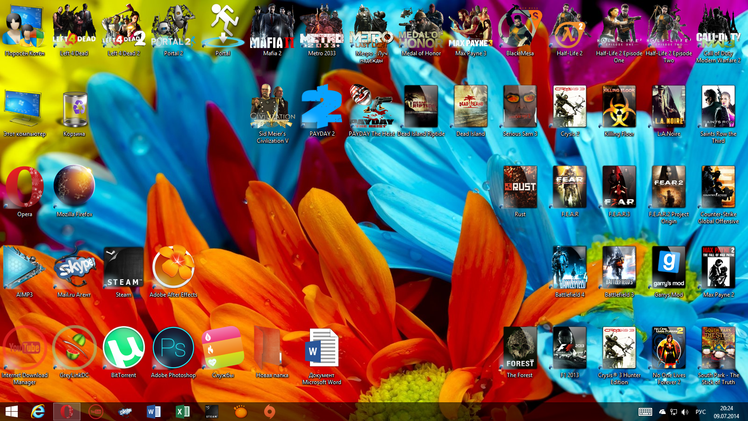The image size is (748, 421).
Task: Click the Serious Sam 3 icon
Action: (x=520, y=107)
